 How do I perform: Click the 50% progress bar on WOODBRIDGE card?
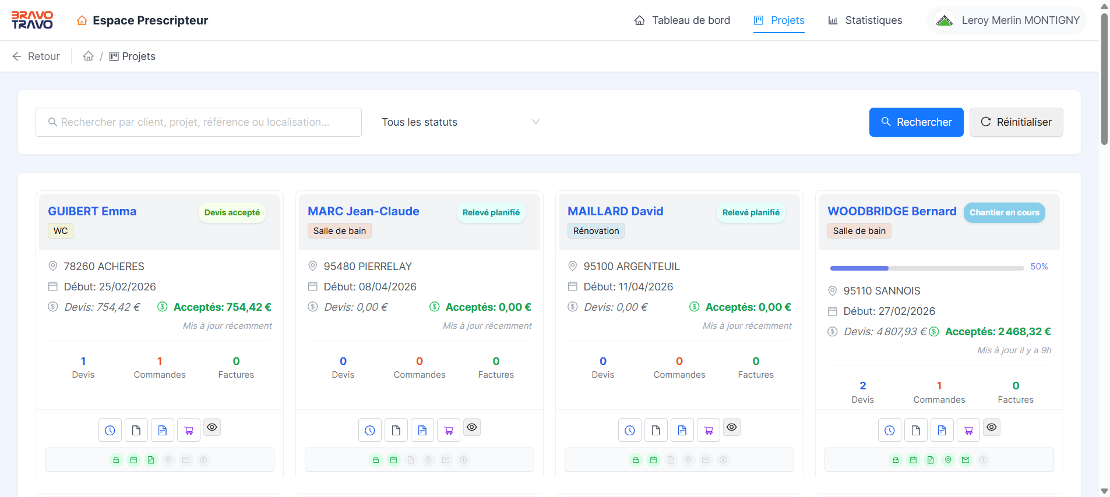(927, 268)
